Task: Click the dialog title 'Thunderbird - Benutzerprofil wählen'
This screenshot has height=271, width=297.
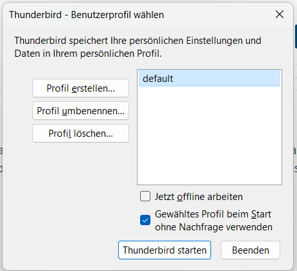Action: pos(87,15)
